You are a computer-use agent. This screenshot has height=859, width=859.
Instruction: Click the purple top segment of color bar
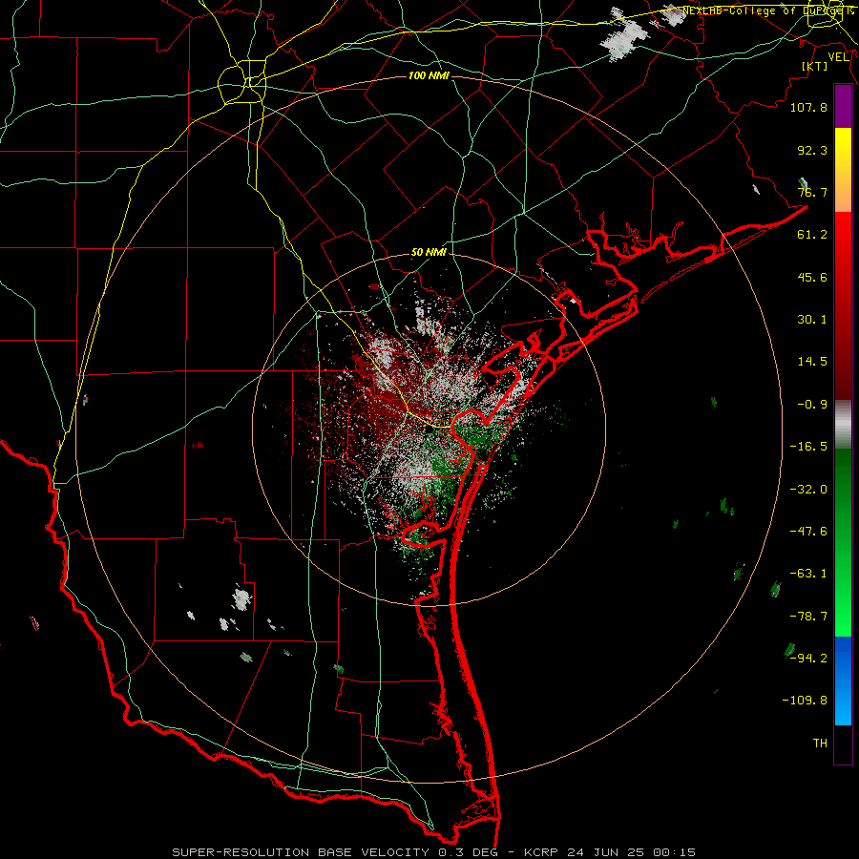843,106
